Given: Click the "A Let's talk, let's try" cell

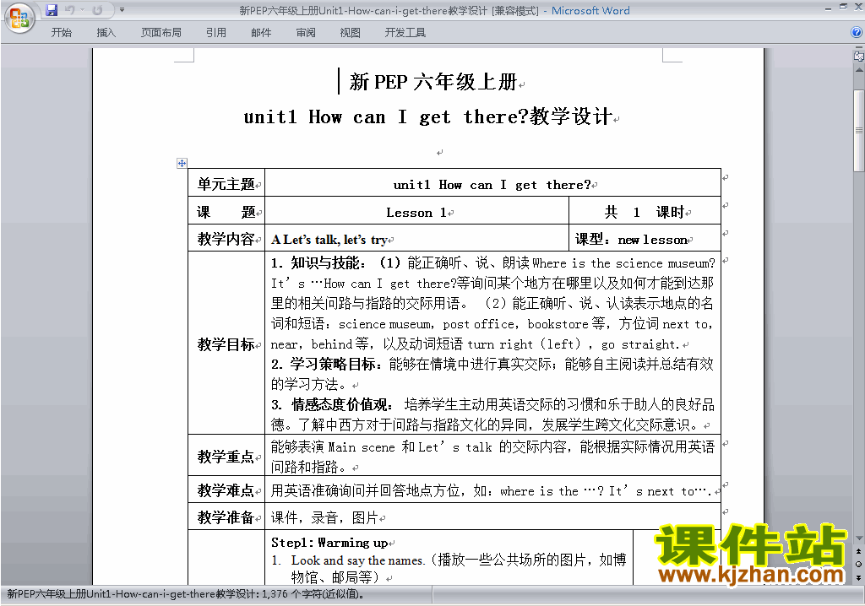Looking at the screenshot, I should [x=417, y=240].
